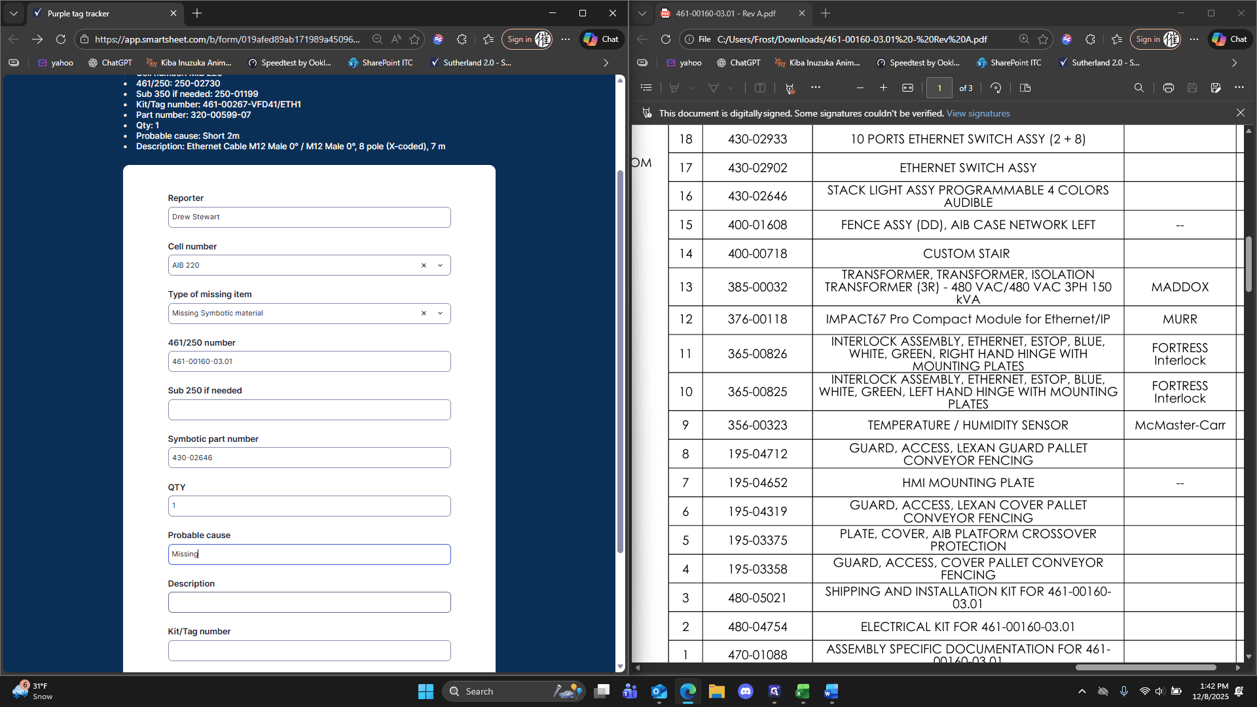Open Type of missing item dropdown arrow
Viewport: 1257px width, 707px height.
(x=440, y=314)
